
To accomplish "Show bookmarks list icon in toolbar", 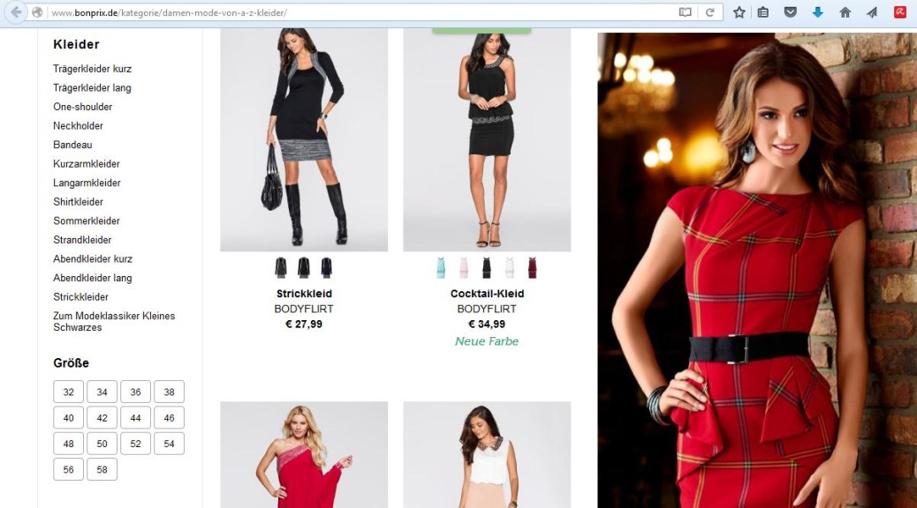I will (x=763, y=12).
